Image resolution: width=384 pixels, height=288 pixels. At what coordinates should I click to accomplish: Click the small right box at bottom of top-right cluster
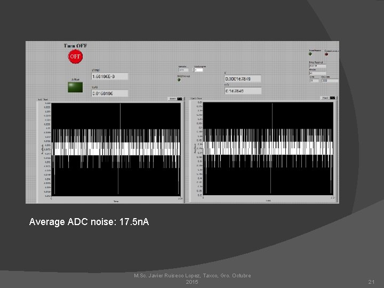point(330,81)
